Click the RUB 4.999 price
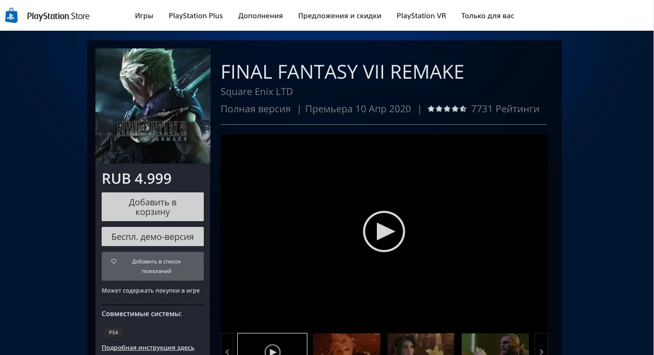This screenshot has height=355, width=654. (x=137, y=178)
